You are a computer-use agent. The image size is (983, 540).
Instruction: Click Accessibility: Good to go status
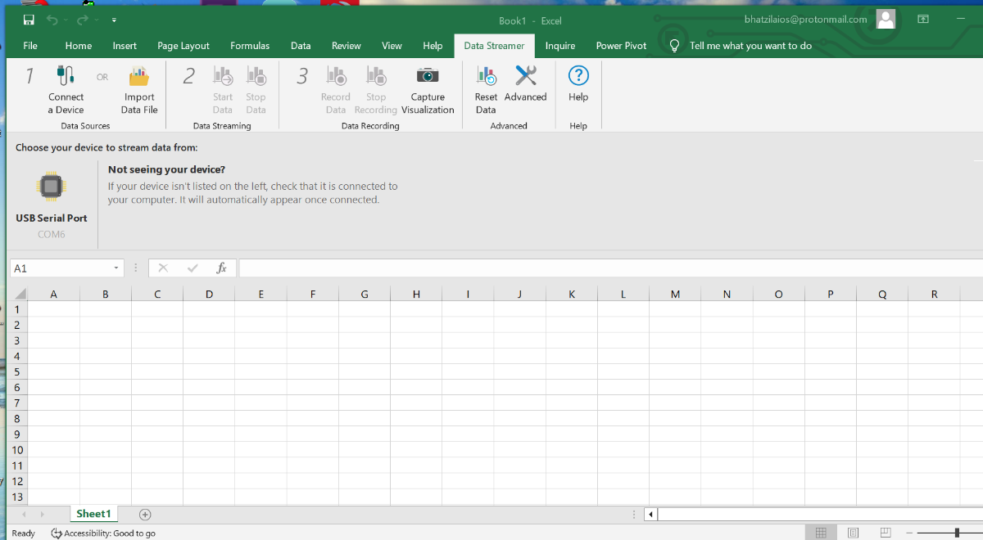click(103, 533)
